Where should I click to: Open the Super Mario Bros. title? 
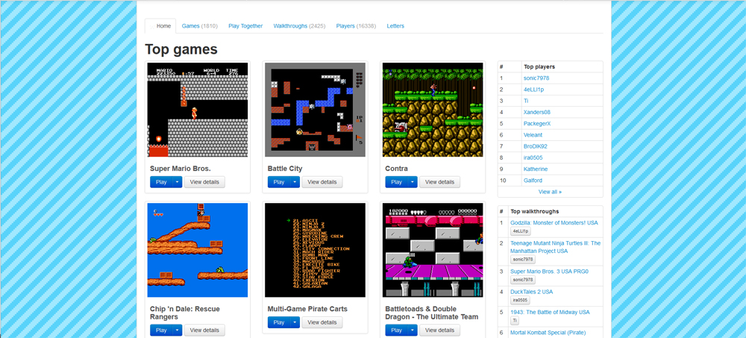click(x=181, y=169)
